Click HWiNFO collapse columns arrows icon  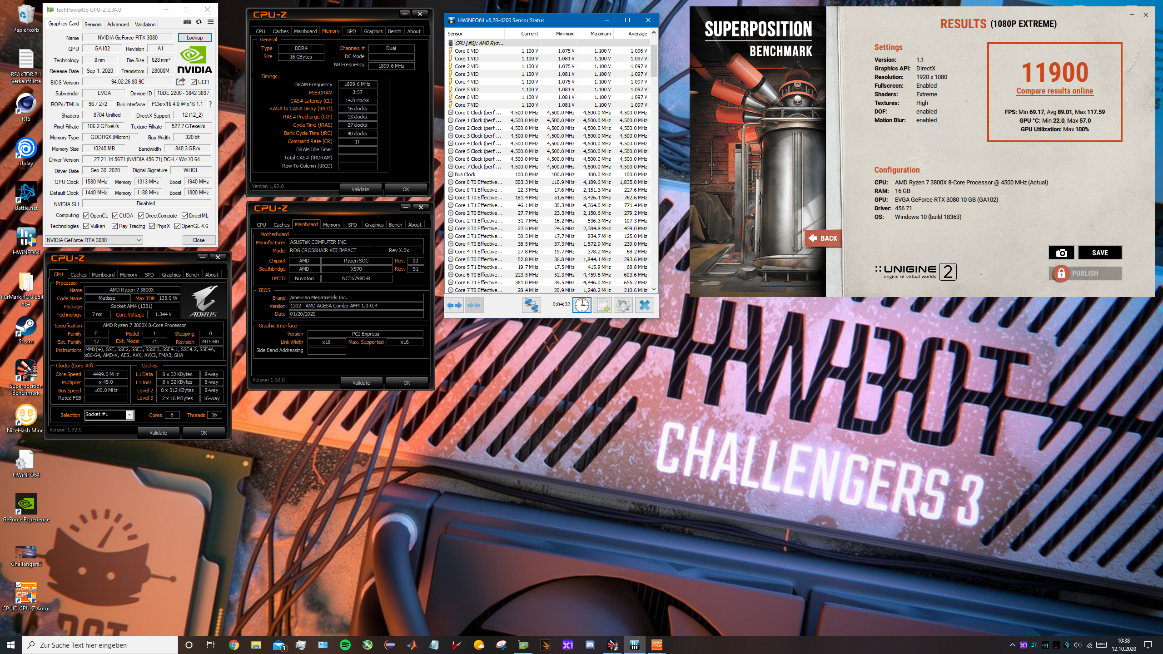pos(474,305)
